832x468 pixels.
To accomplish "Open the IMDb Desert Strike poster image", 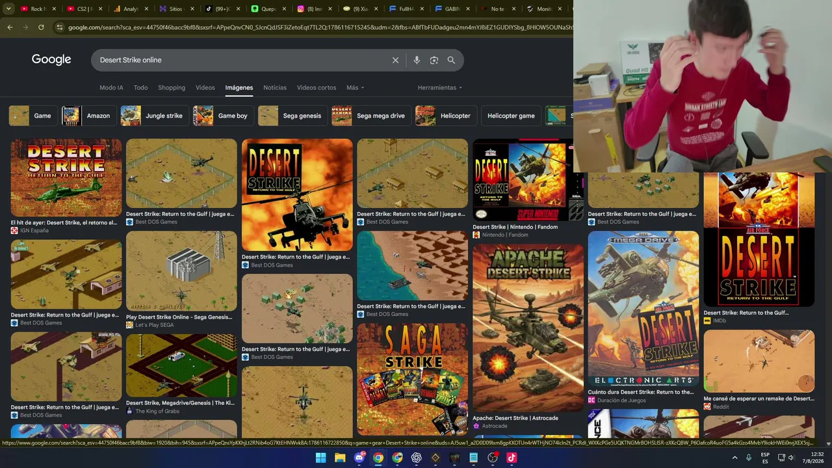I will [759, 239].
